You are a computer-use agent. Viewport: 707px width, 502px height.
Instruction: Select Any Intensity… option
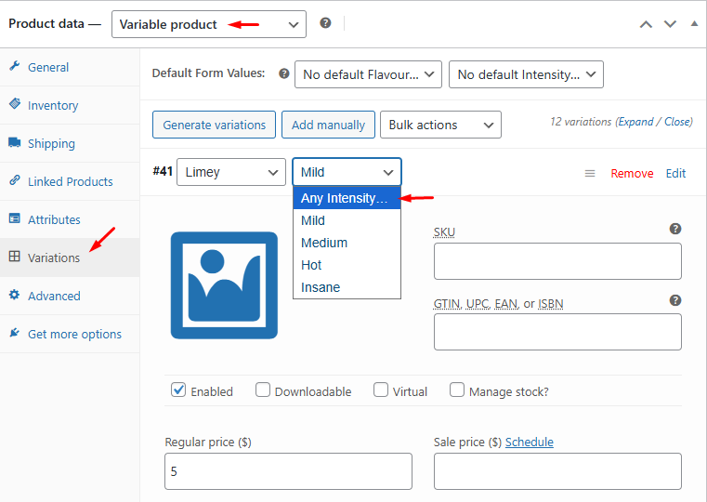tap(347, 198)
